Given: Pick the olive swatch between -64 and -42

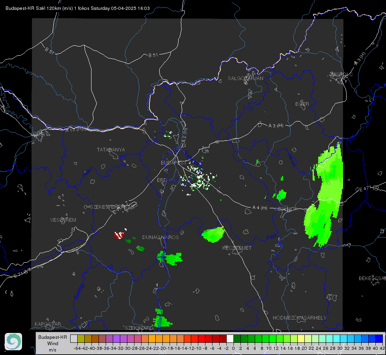Looking at the screenshot, I should click(x=81, y=338).
